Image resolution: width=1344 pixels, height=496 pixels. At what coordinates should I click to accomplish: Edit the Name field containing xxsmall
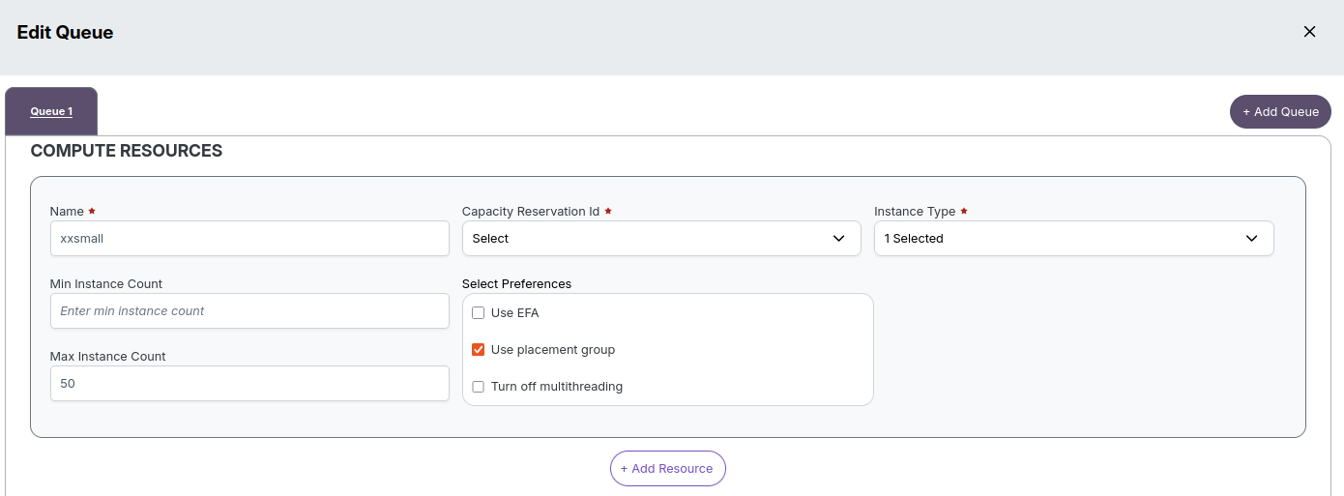(x=249, y=238)
